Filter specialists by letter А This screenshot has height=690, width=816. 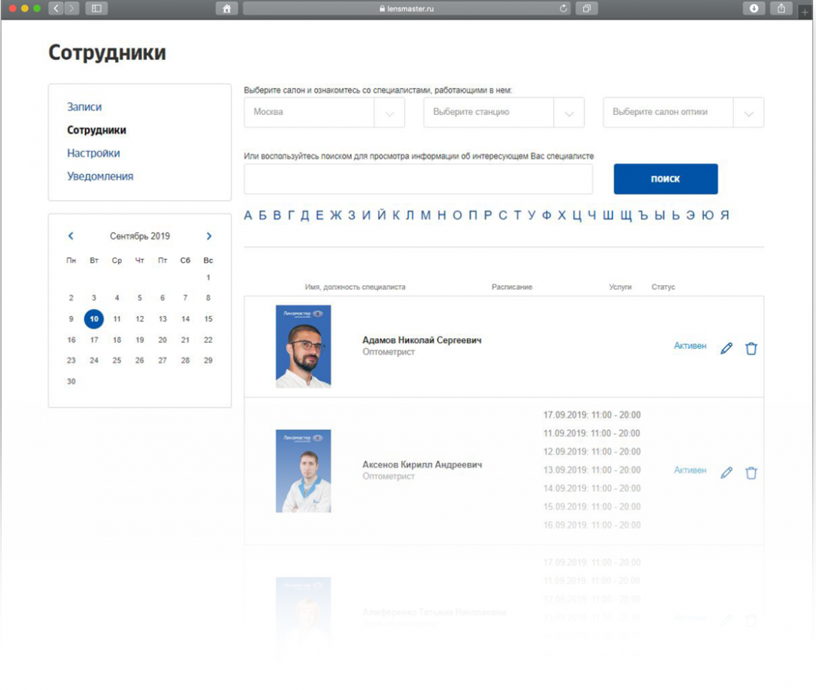pyautogui.click(x=248, y=215)
